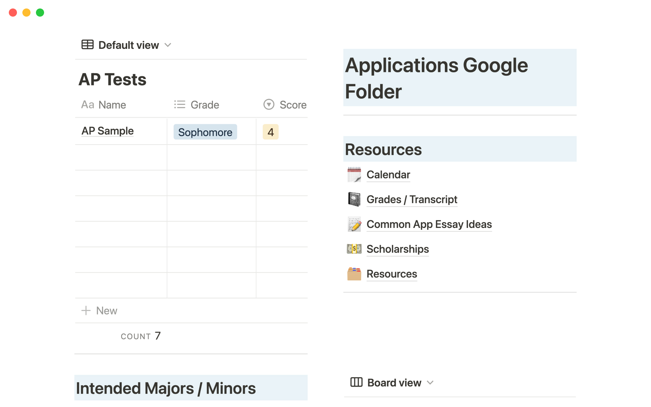Expand the Default view dropdown chevron
The width and height of the screenshot is (651, 407).
tap(168, 45)
